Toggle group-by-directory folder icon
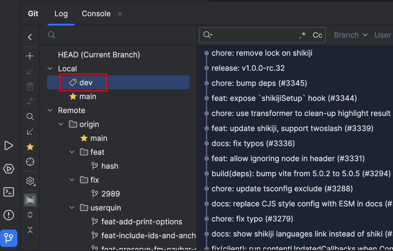The width and height of the screenshot is (393, 251). 30,200
